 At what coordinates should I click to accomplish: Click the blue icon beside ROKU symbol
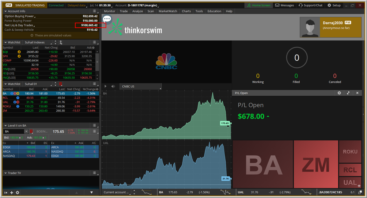tap(18, 106)
